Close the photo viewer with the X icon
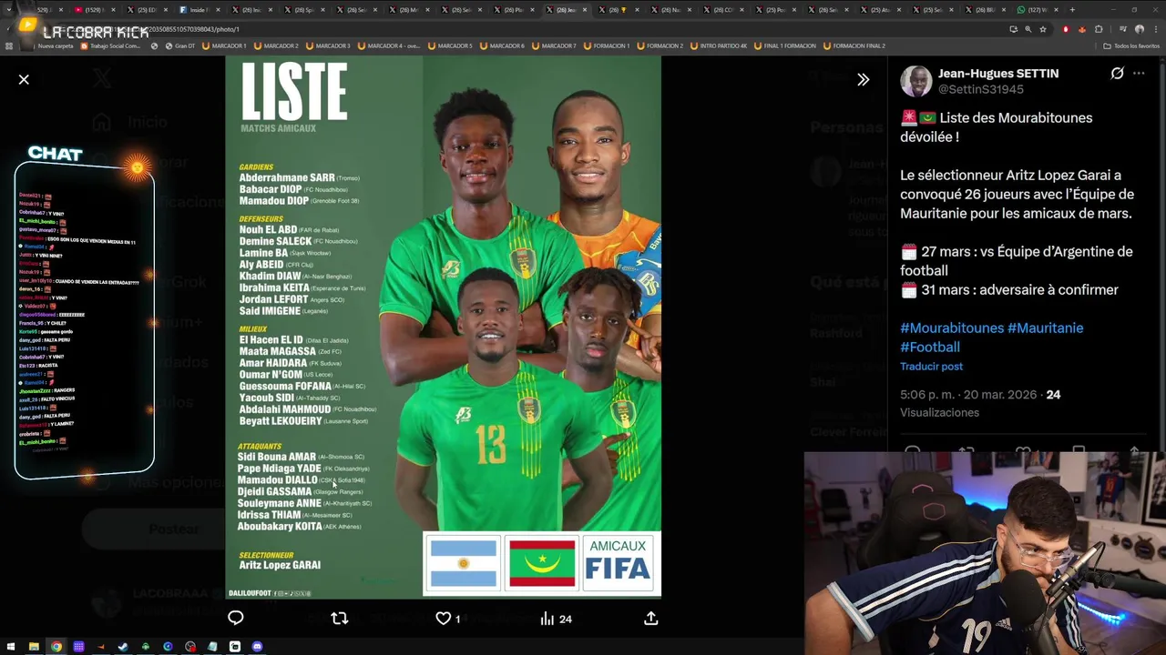1166x655 pixels. [24, 79]
